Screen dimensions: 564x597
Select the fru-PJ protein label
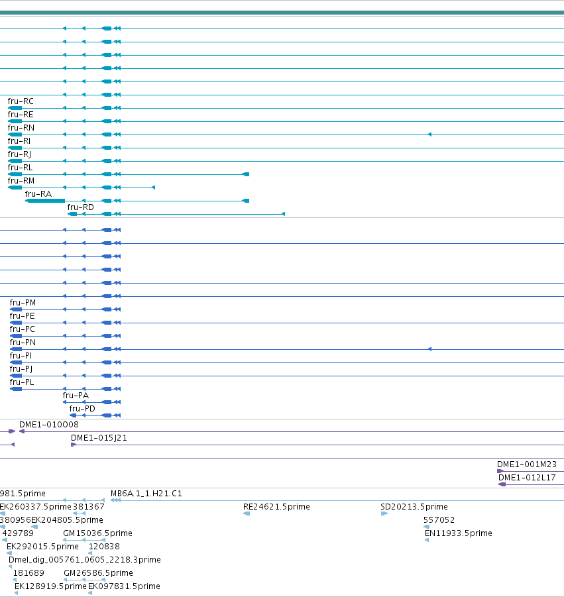21,369
